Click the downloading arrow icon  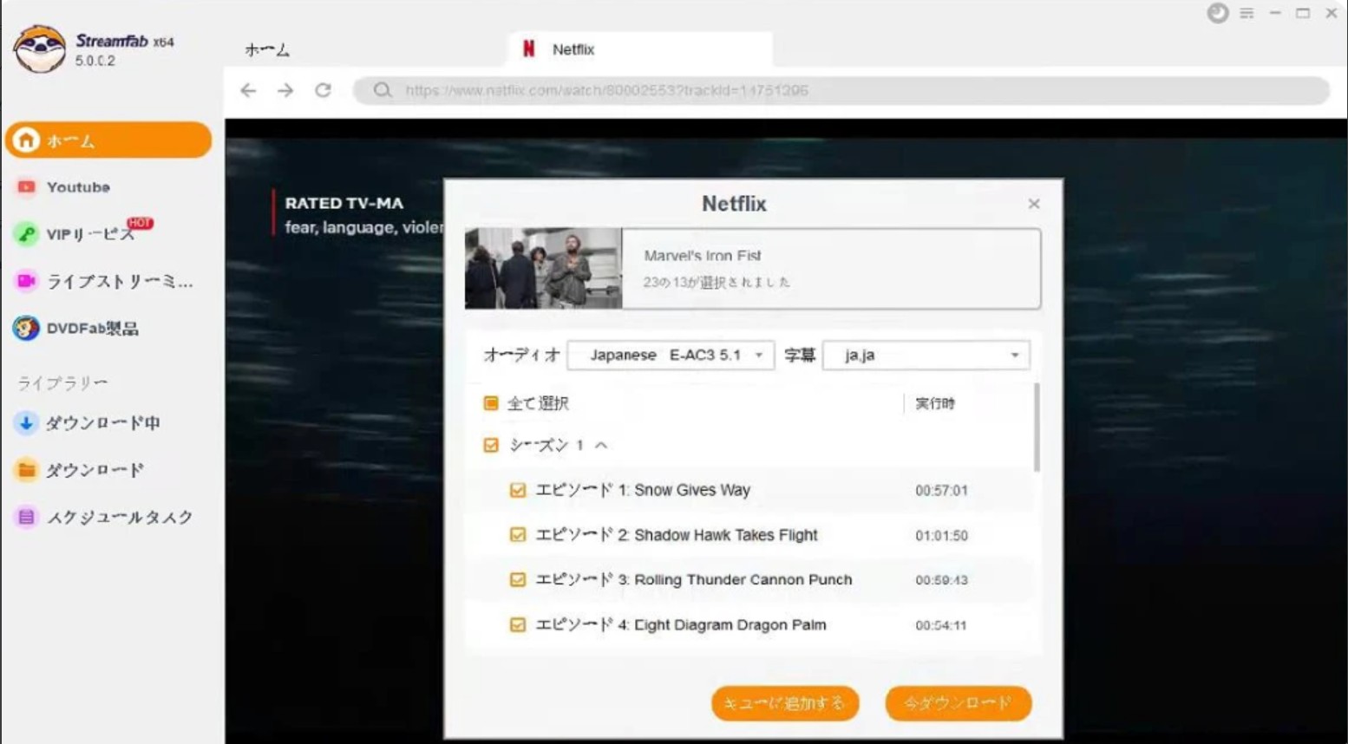click(26, 423)
